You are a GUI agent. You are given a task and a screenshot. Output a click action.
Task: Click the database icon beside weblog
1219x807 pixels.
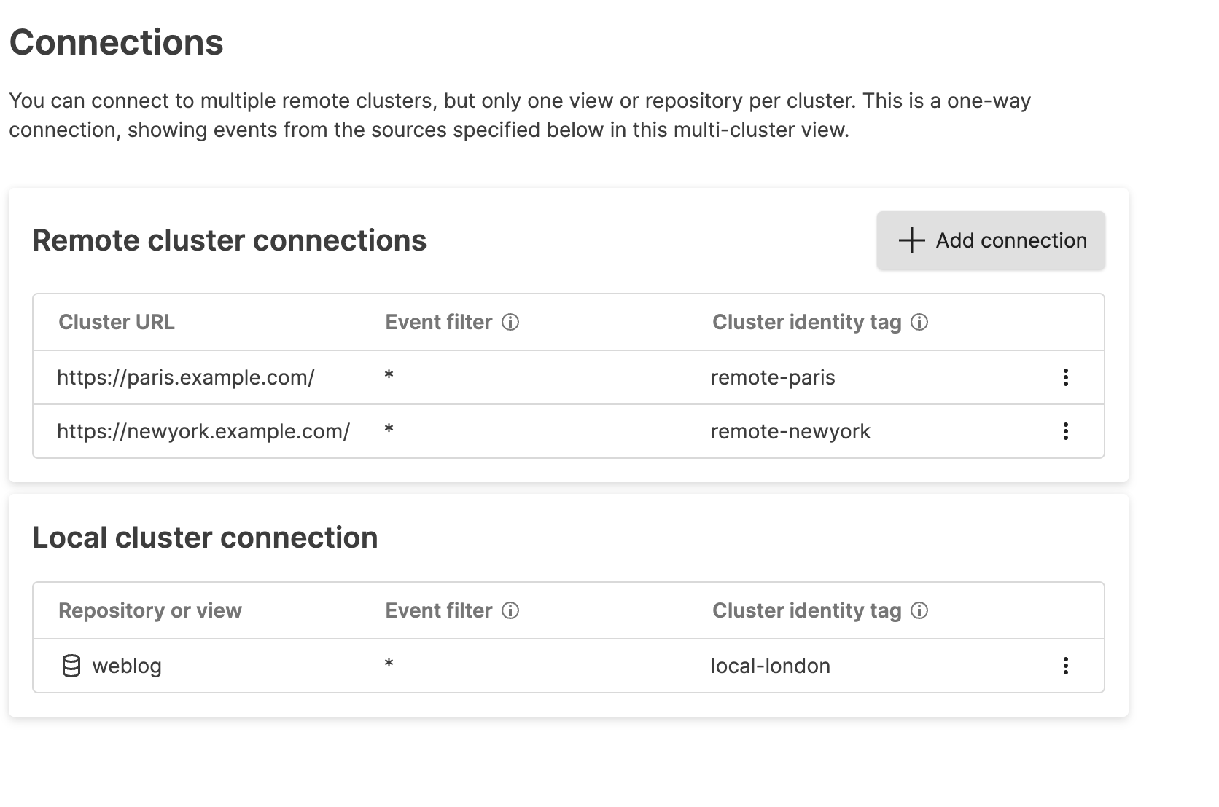click(x=71, y=666)
